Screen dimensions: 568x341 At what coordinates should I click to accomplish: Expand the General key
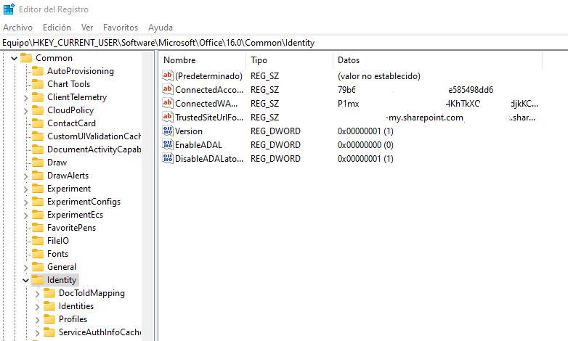click(25, 268)
